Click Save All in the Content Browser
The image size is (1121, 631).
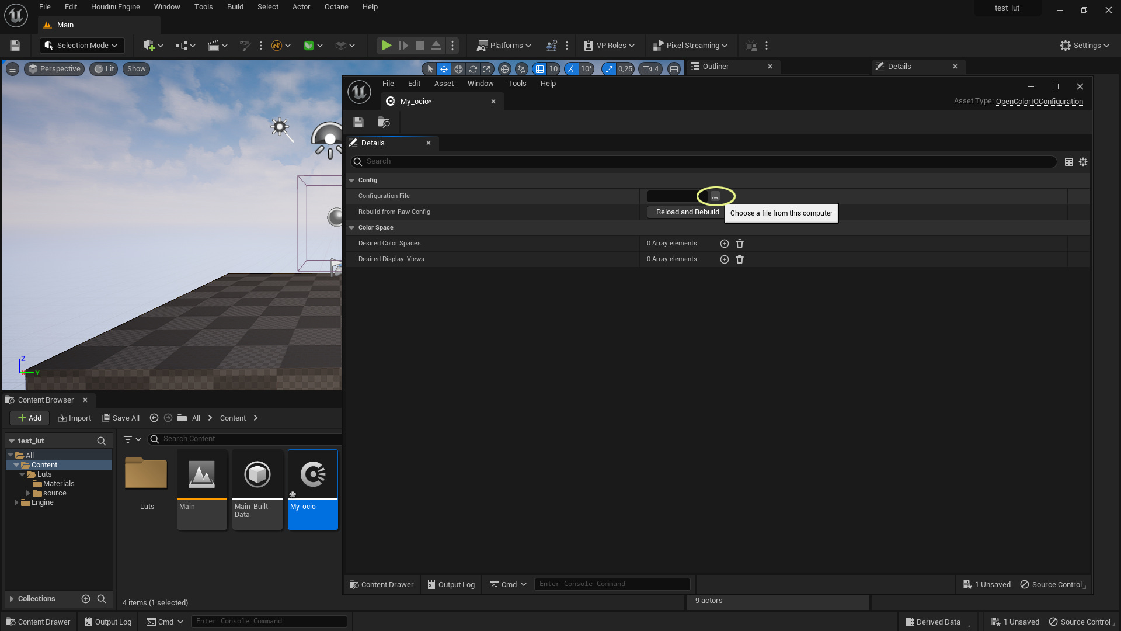[121, 418]
